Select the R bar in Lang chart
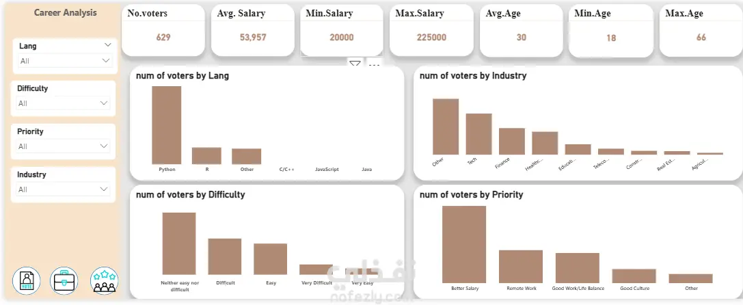 click(206, 156)
